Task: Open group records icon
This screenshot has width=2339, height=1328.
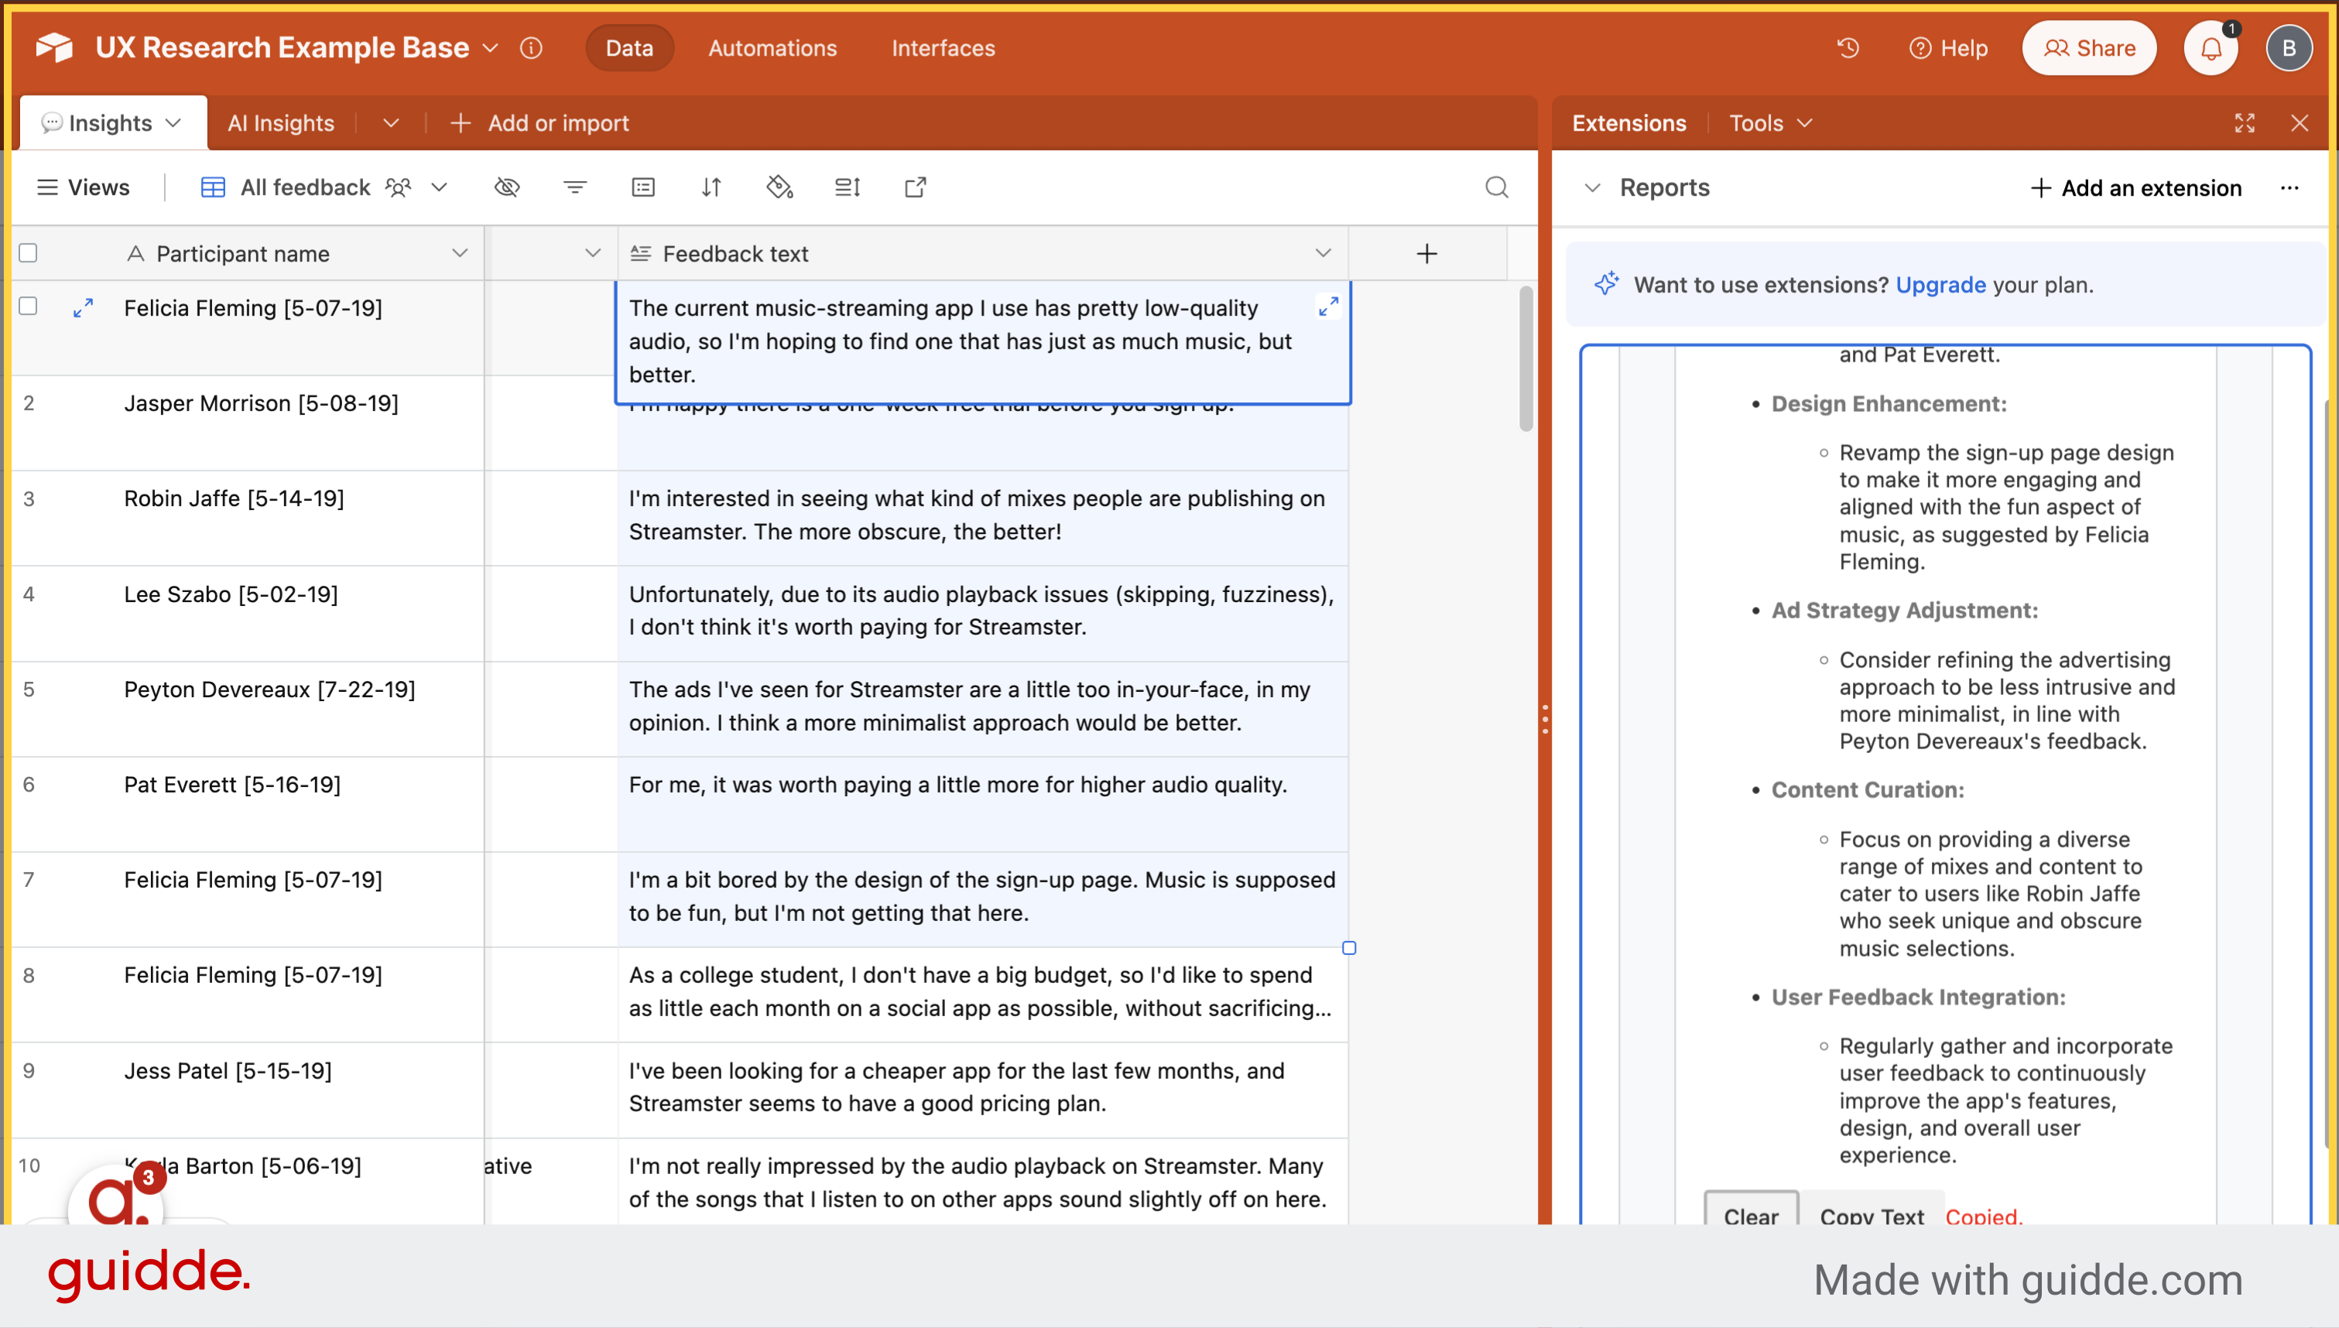Action: pos(643,187)
